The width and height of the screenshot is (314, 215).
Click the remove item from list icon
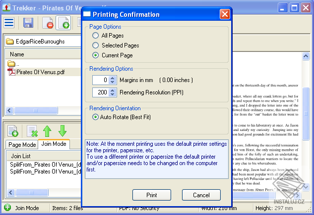(x=32, y=131)
